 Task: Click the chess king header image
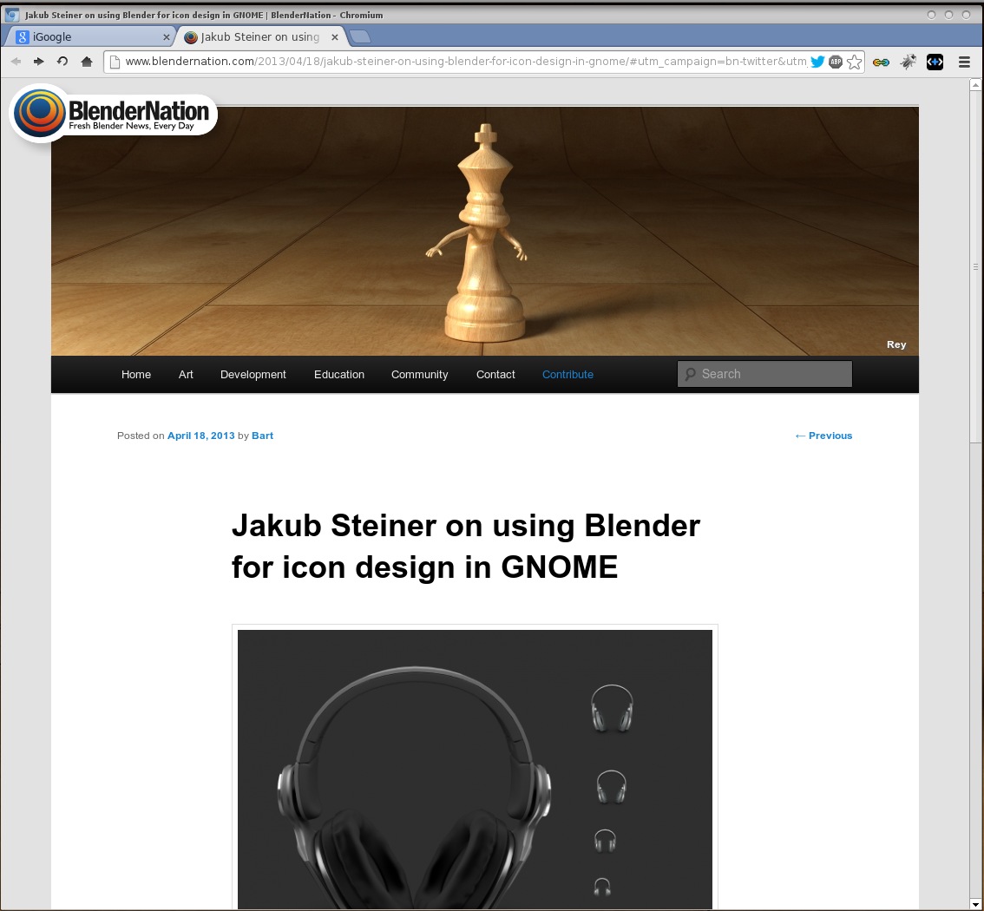(x=485, y=232)
